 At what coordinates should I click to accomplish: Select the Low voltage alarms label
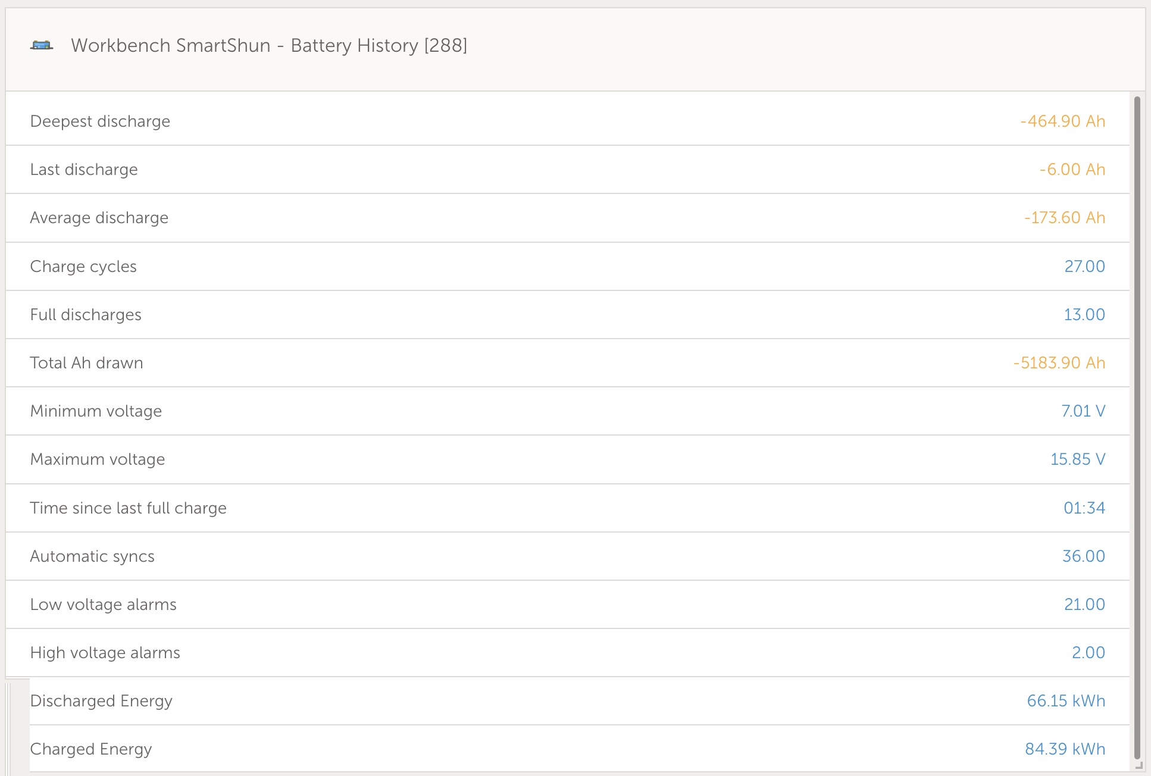coord(103,605)
